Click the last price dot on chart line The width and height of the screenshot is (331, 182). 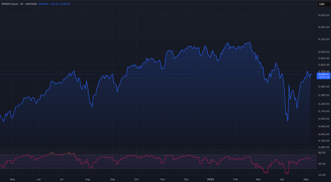(x=311, y=74)
